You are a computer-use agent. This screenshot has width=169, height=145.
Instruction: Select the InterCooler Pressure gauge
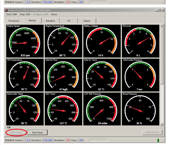140,75
